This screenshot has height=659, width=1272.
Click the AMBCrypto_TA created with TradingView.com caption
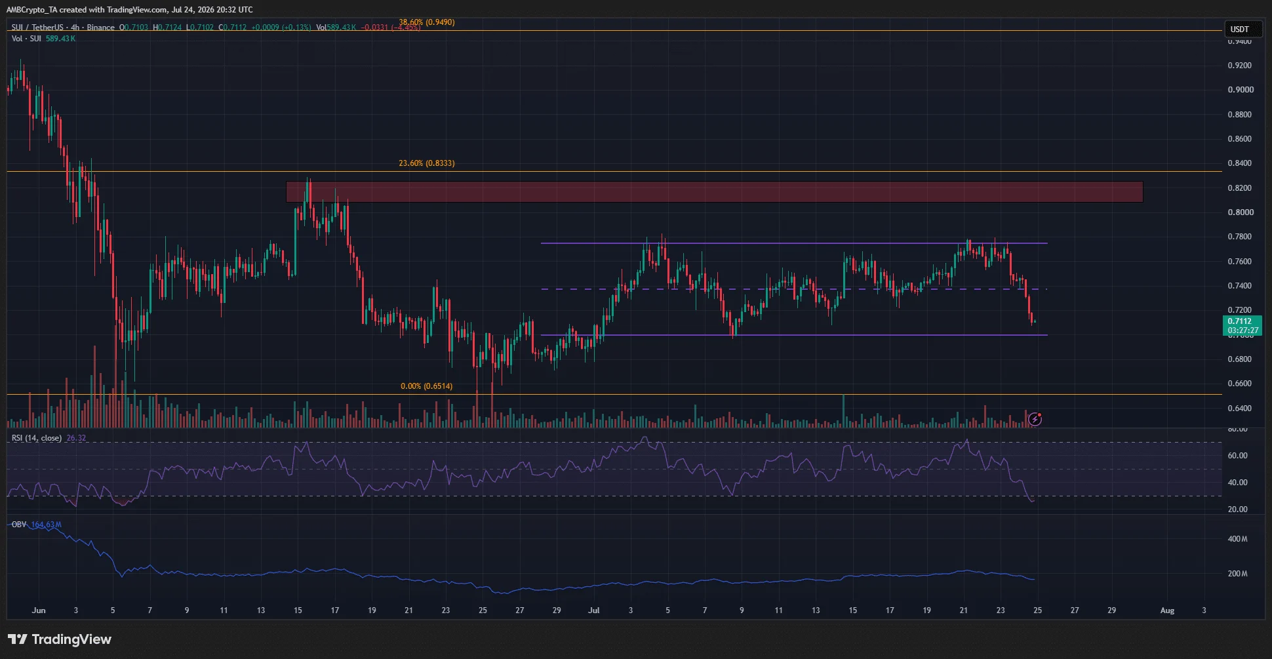pyautogui.click(x=129, y=10)
